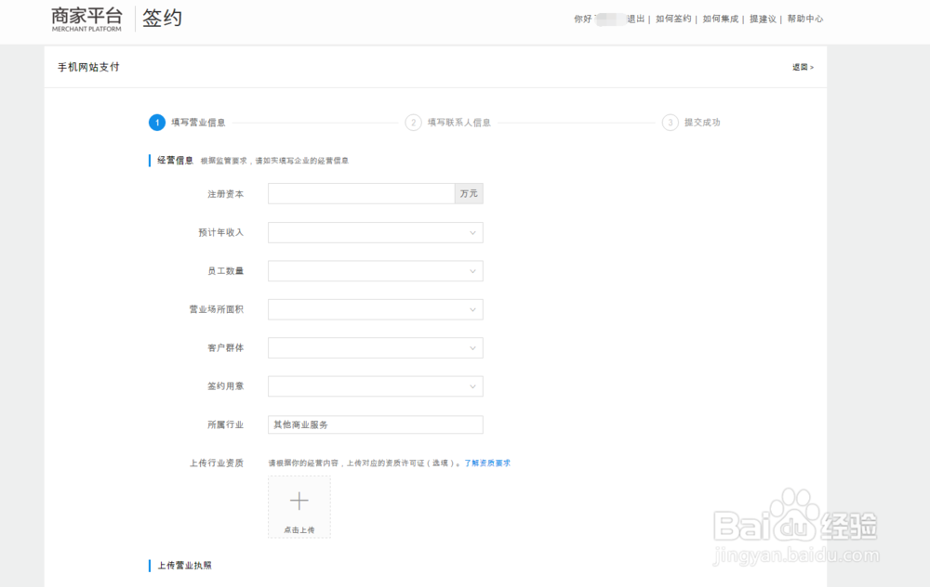Screen dimensions: 930x587
Task: Open the 帮助中心 menu item
Action: point(804,19)
